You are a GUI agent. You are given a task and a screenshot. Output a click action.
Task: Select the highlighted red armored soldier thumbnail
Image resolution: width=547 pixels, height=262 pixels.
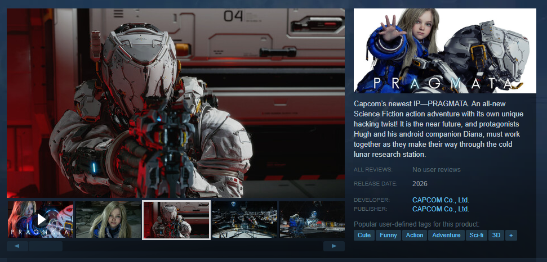(x=176, y=220)
